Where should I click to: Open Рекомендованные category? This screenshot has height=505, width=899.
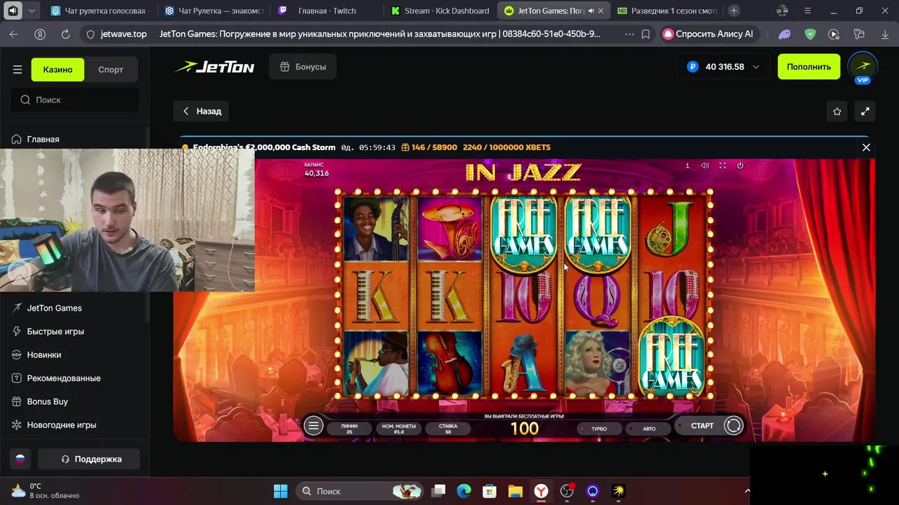(x=63, y=378)
